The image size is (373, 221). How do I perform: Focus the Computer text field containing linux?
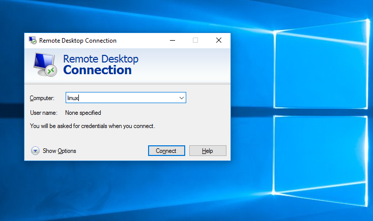[x=126, y=98]
